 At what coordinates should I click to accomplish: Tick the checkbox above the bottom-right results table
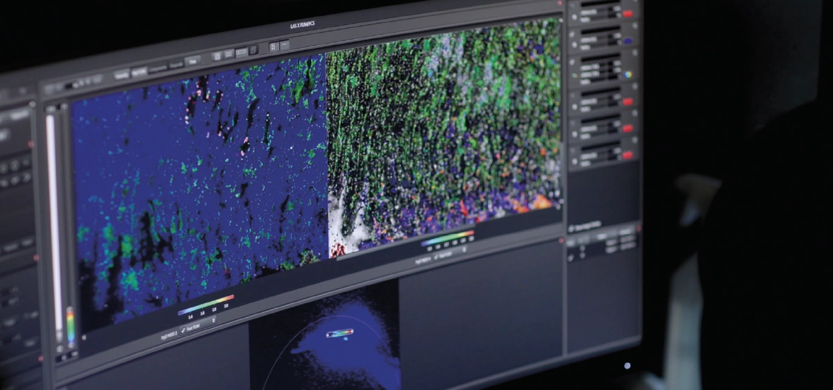pyautogui.click(x=571, y=228)
